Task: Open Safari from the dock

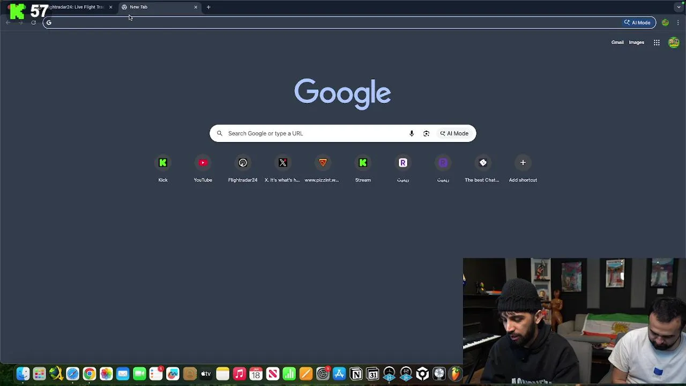Action: (72, 374)
